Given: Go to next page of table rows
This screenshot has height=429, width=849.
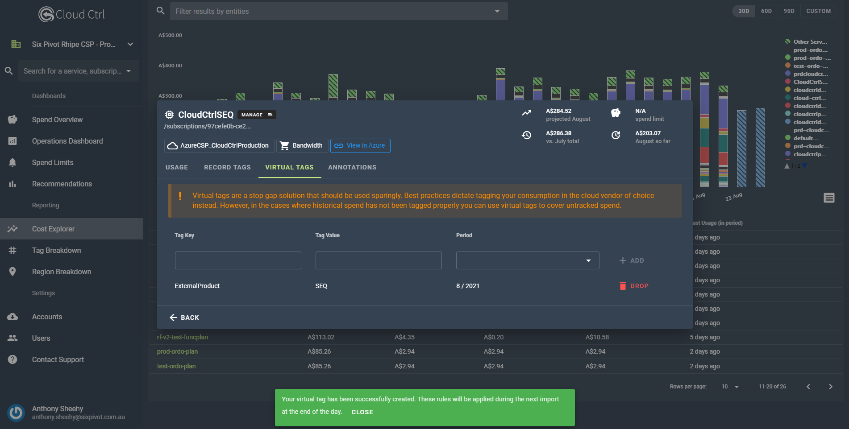Looking at the screenshot, I should pyautogui.click(x=830, y=387).
